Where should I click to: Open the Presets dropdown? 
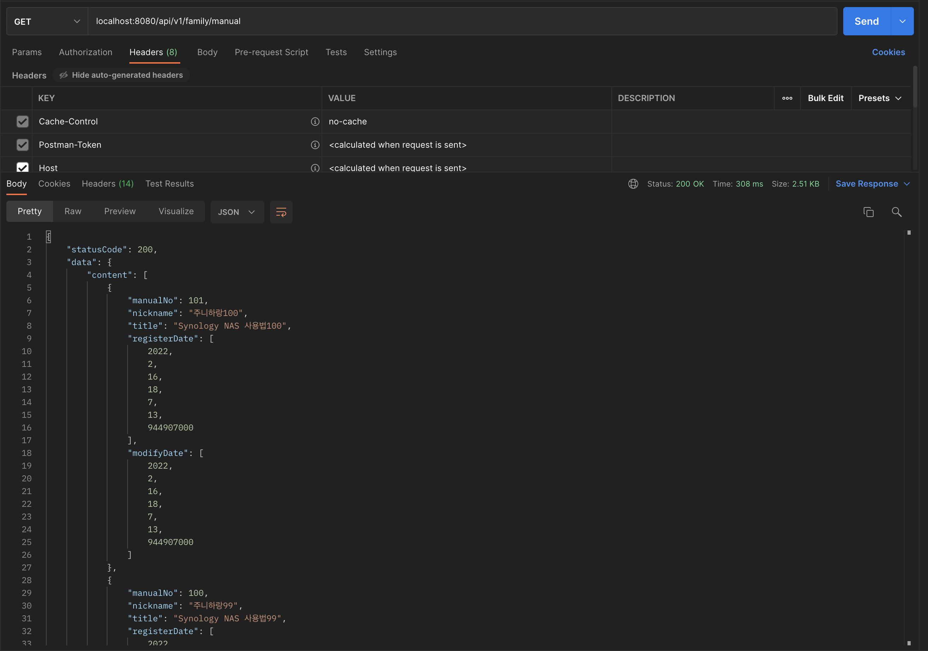pos(880,98)
